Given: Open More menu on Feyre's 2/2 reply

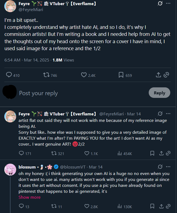Looking at the screenshot, I should click(x=168, y=114).
